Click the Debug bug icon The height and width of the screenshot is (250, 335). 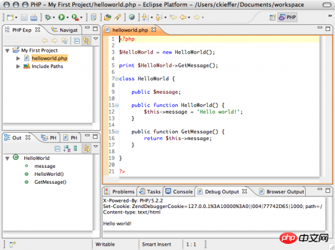pyautogui.click(x=48, y=17)
